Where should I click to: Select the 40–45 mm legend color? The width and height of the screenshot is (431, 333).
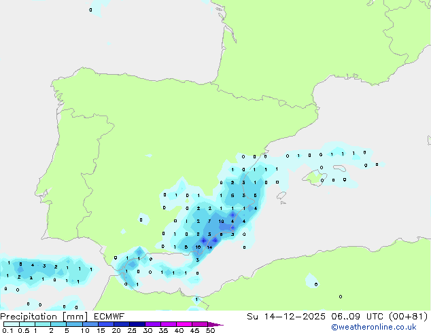pyautogui.click(x=184, y=324)
